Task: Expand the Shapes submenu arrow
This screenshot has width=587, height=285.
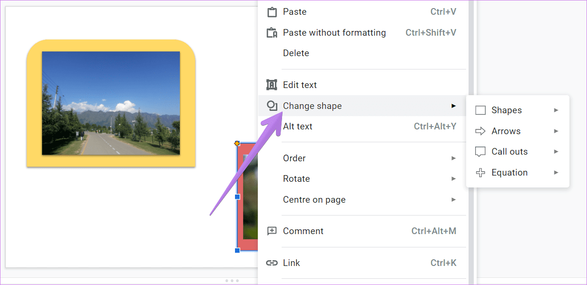Action: pyautogui.click(x=556, y=110)
